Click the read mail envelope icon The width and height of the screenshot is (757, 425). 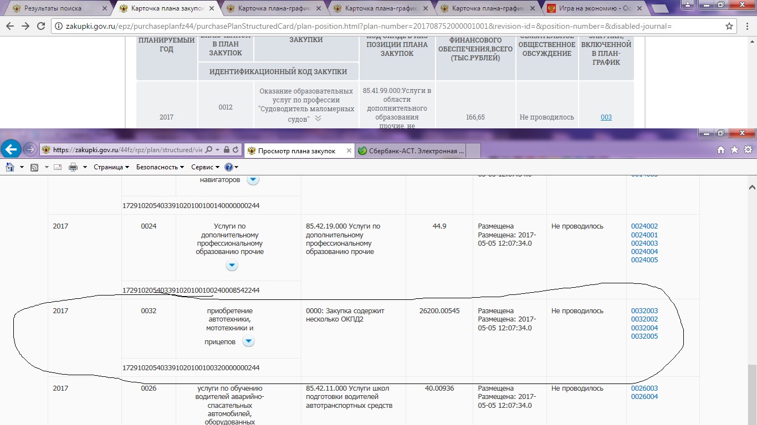58,167
